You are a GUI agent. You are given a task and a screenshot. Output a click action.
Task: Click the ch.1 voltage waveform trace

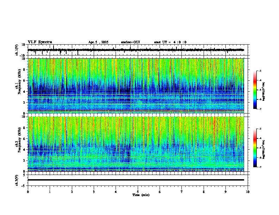coord(136,50)
